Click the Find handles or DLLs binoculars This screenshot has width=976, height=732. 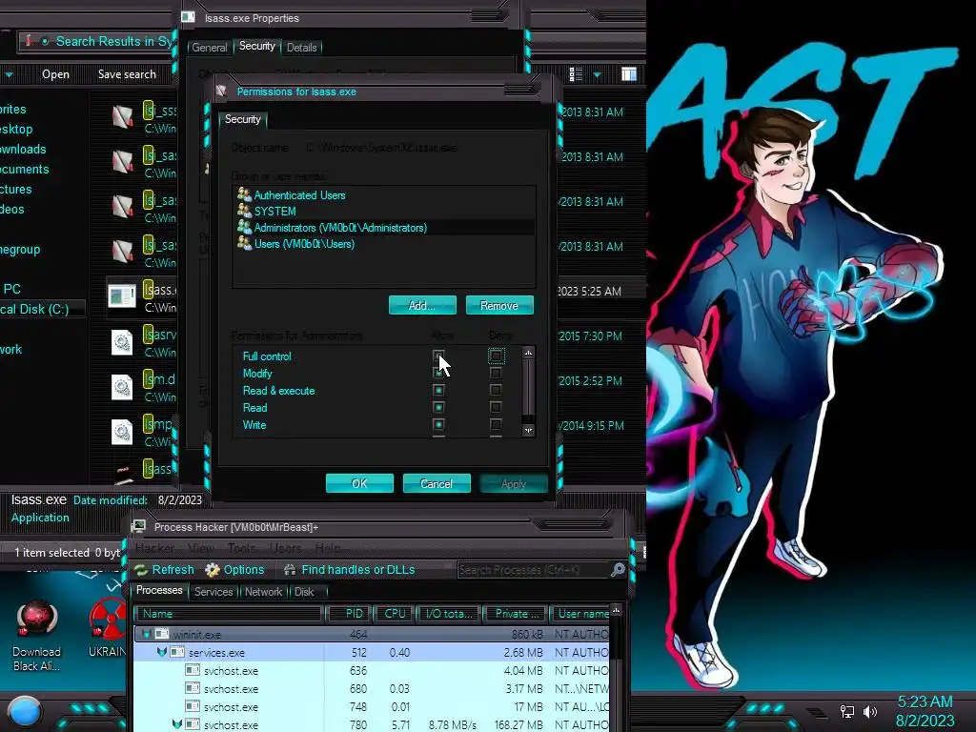290,570
